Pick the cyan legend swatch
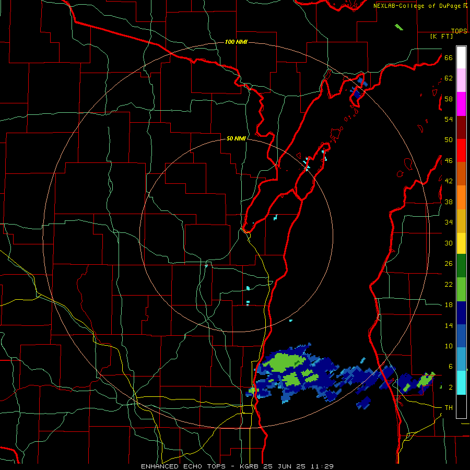The width and height of the screenshot is (470, 470). 461,382
